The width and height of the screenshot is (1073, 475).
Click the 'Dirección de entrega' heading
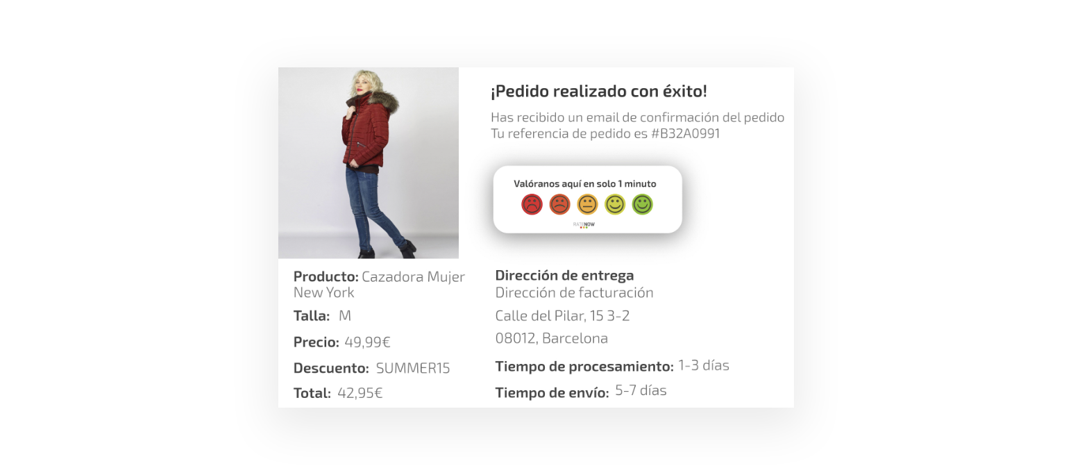(x=564, y=275)
